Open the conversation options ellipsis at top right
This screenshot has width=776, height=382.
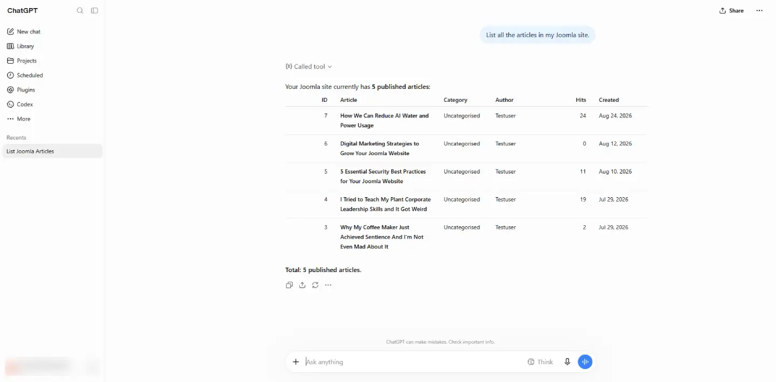pyautogui.click(x=759, y=11)
